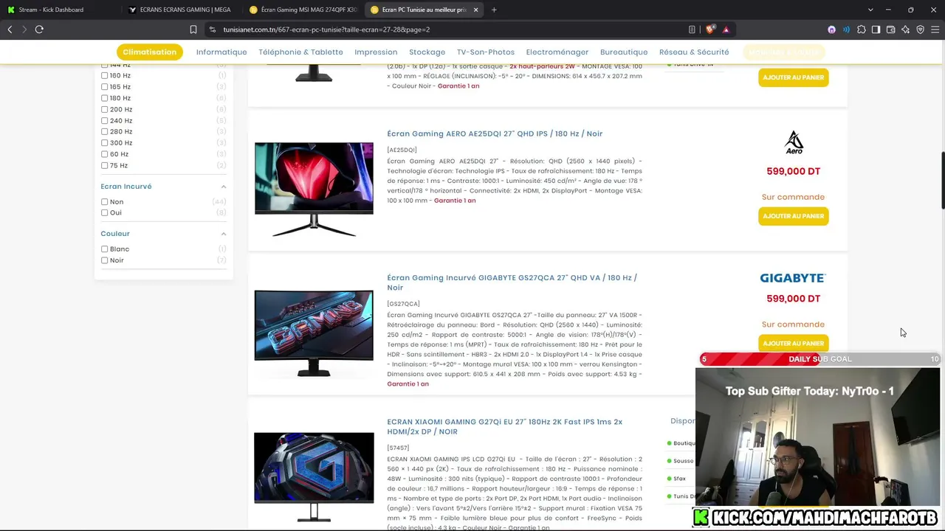The image size is (945, 531).
Task: Select Blanc color filter
Action: 104,249
